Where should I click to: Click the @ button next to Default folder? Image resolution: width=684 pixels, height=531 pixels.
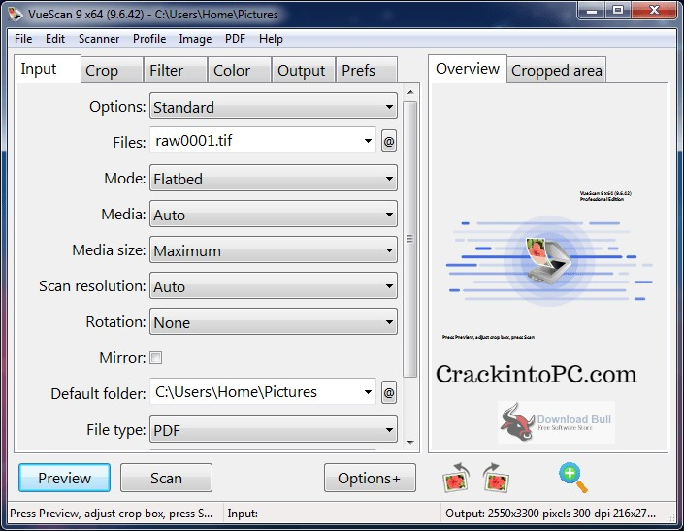(389, 393)
